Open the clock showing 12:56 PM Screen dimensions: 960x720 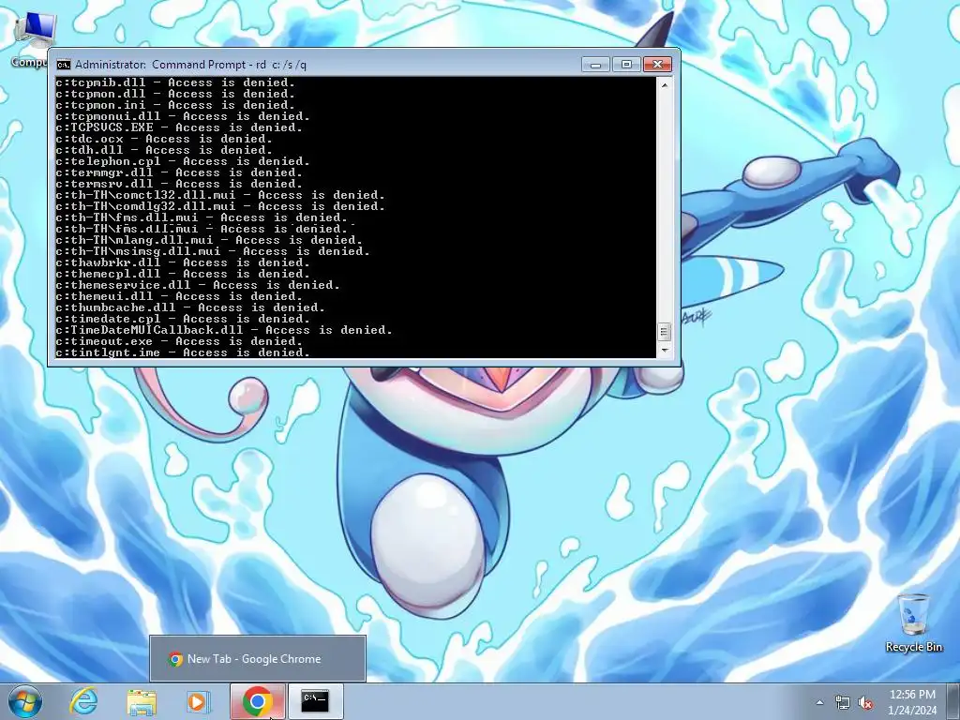pyautogui.click(x=912, y=702)
